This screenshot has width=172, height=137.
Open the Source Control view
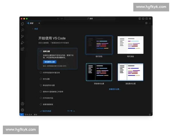[x=22, y=36]
